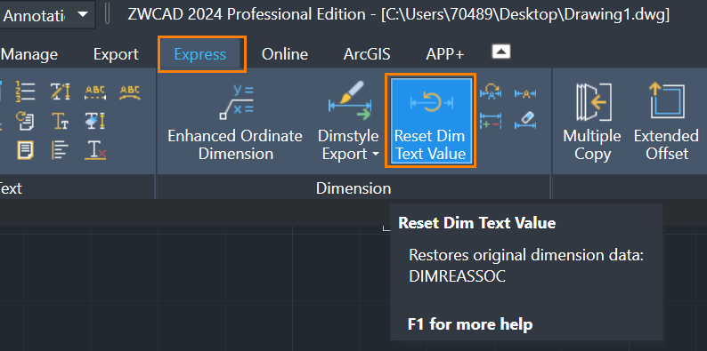Expand the Dimstyle Export dropdown arrow
707x351 pixels.
click(375, 155)
